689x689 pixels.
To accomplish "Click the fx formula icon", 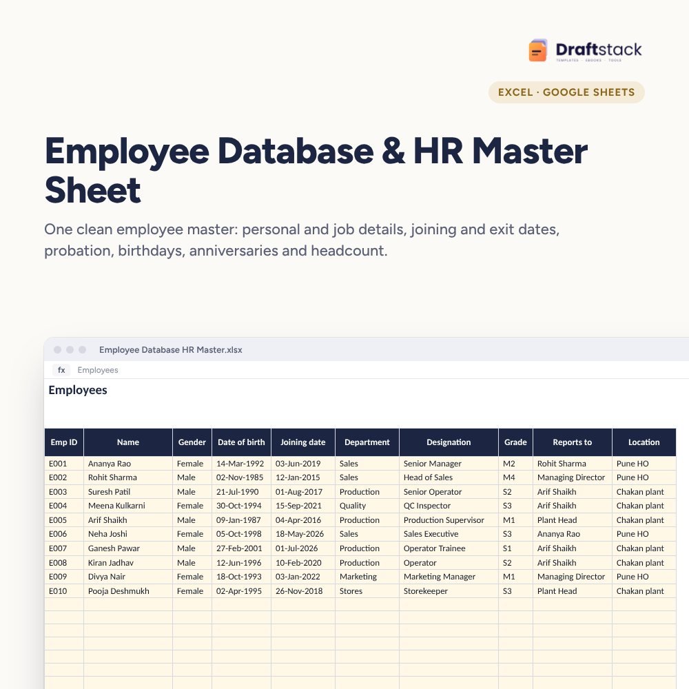I will (x=61, y=370).
